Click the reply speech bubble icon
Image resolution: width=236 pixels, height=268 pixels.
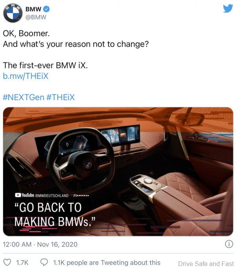[x=44, y=262]
